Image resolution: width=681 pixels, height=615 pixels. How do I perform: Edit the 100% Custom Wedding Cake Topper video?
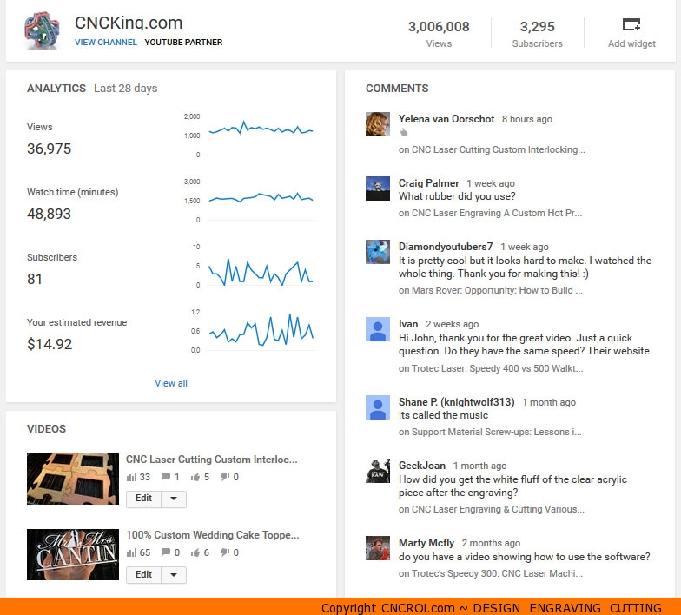pos(144,574)
